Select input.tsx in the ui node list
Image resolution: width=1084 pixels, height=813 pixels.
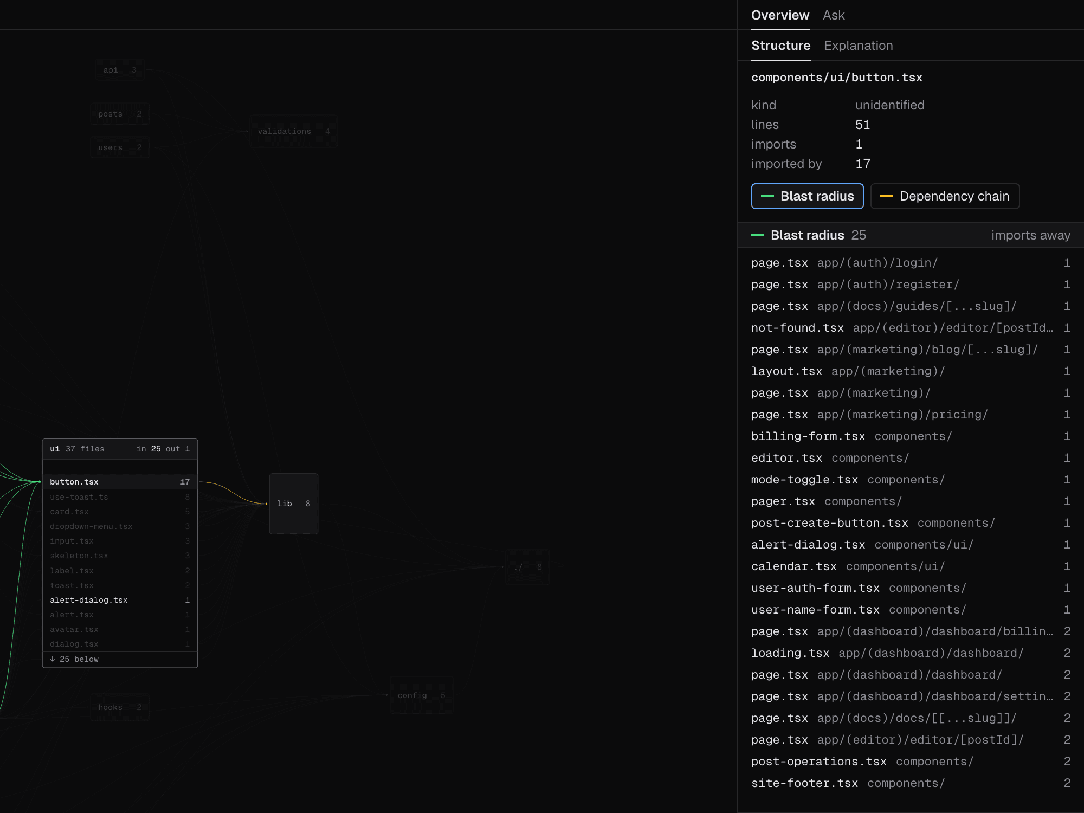(120, 541)
